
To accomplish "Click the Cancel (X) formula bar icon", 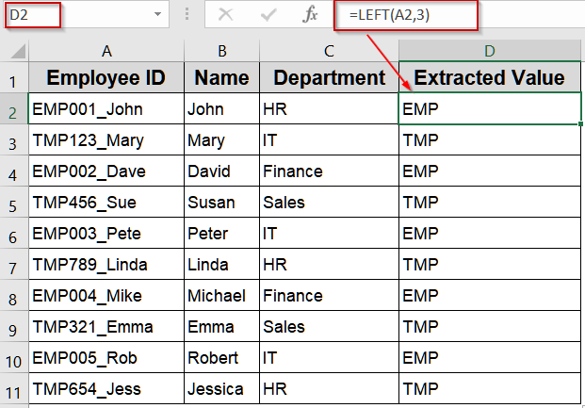I will 225,14.
